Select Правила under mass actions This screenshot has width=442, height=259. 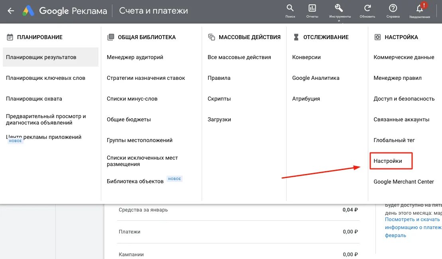[x=219, y=78]
